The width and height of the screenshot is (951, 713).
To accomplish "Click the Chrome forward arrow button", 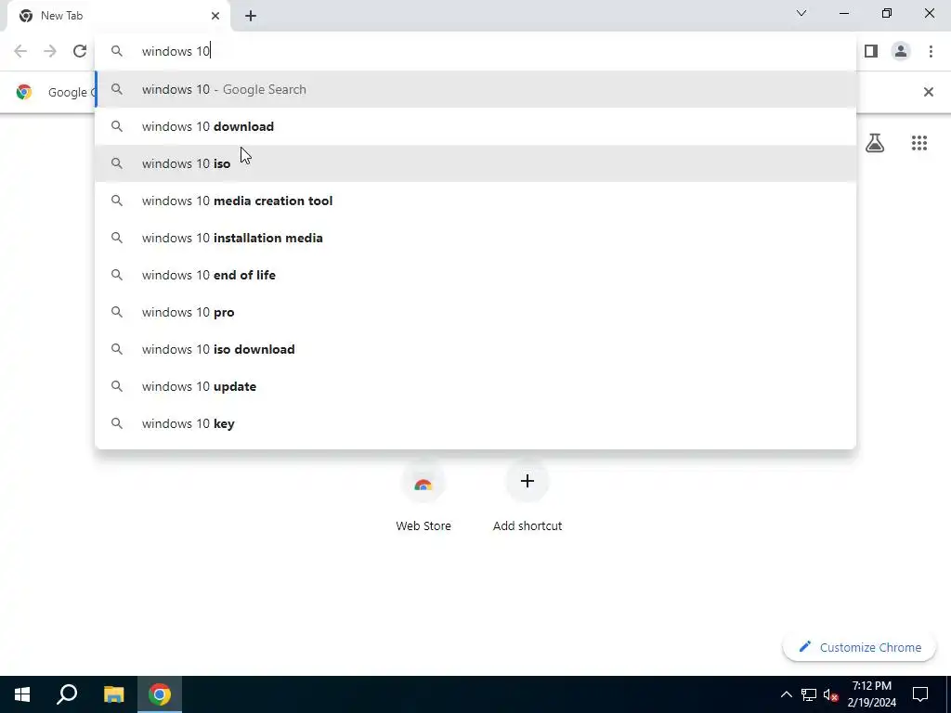I will click(50, 52).
